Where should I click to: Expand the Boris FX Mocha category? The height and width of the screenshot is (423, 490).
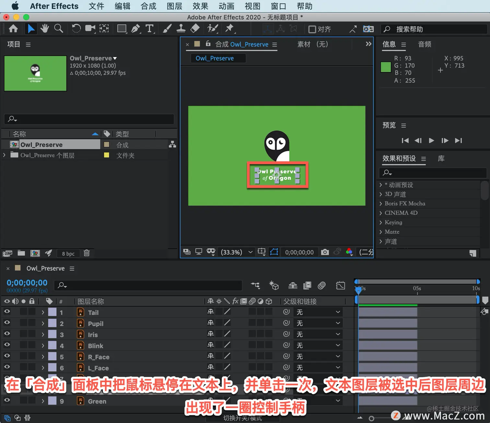pos(381,204)
